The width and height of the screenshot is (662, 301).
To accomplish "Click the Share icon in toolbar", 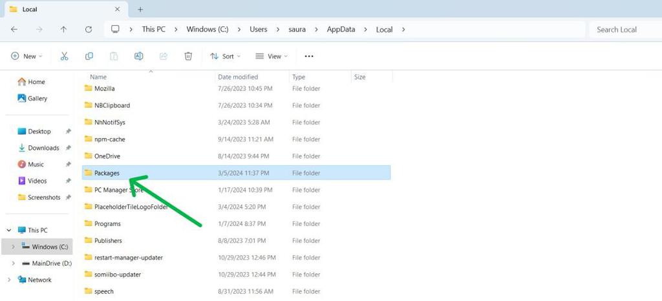I will (164, 56).
